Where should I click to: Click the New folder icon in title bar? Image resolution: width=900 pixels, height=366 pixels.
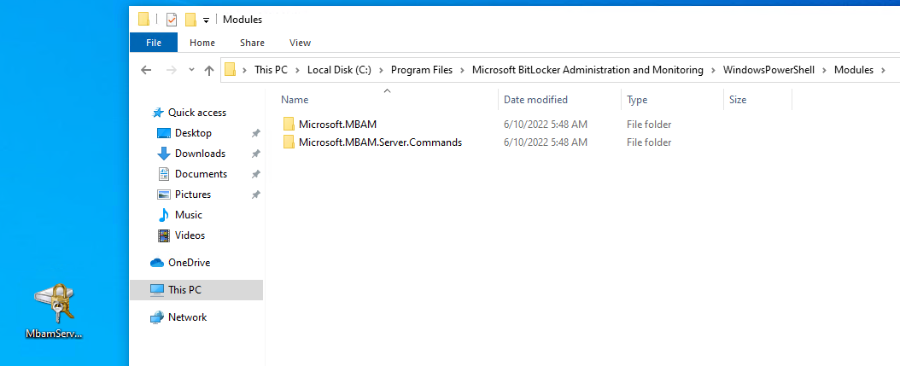pyautogui.click(x=190, y=20)
